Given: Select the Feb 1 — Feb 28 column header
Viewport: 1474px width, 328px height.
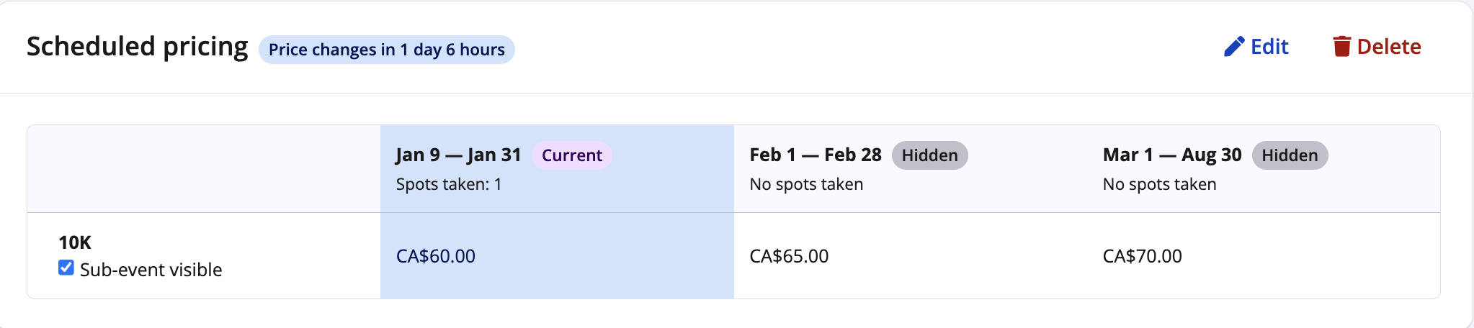Looking at the screenshot, I should 815,155.
